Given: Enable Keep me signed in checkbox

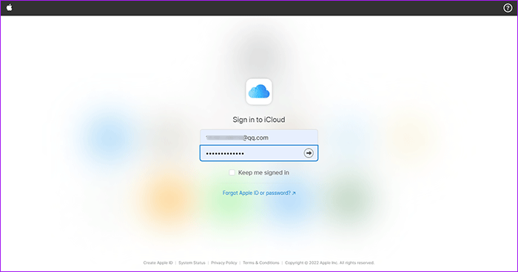Looking at the screenshot, I should [232, 173].
